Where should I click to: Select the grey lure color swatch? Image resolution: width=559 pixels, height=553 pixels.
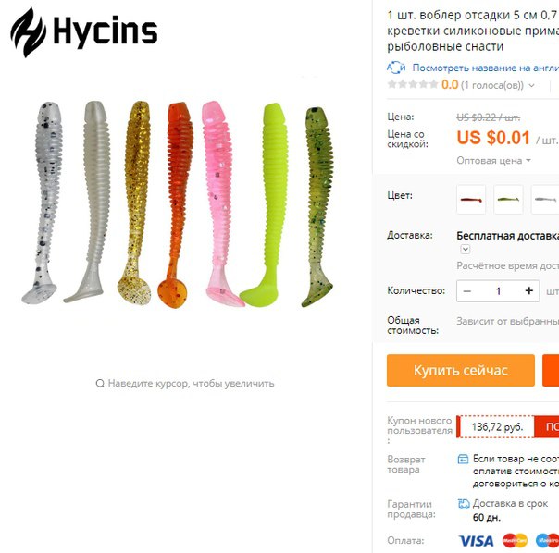[545, 200]
